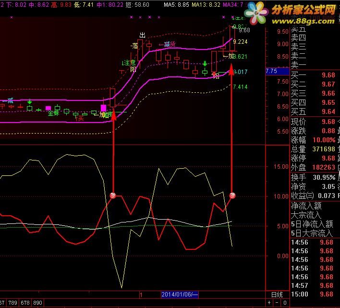Click the 现价 9.68 row
340x308 pixels.
coord(313,122)
